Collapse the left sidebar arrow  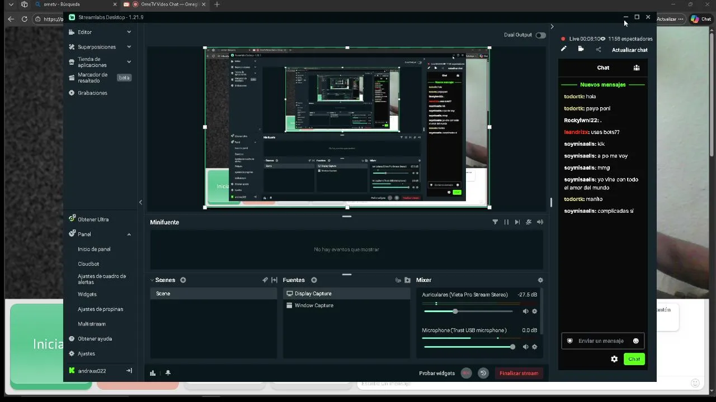140,202
